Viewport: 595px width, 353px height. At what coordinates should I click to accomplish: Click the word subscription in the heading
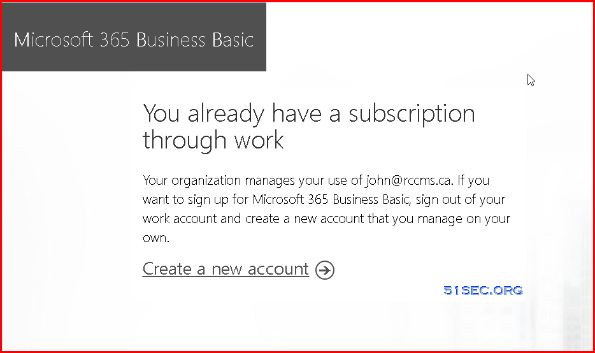(x=412, y=114)
